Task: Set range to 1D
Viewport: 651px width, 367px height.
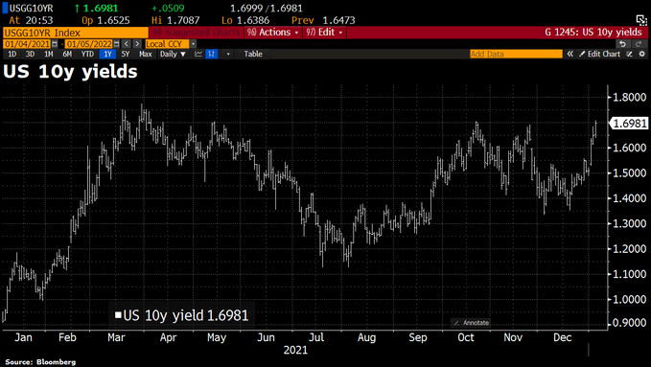Action: [12, 54]
